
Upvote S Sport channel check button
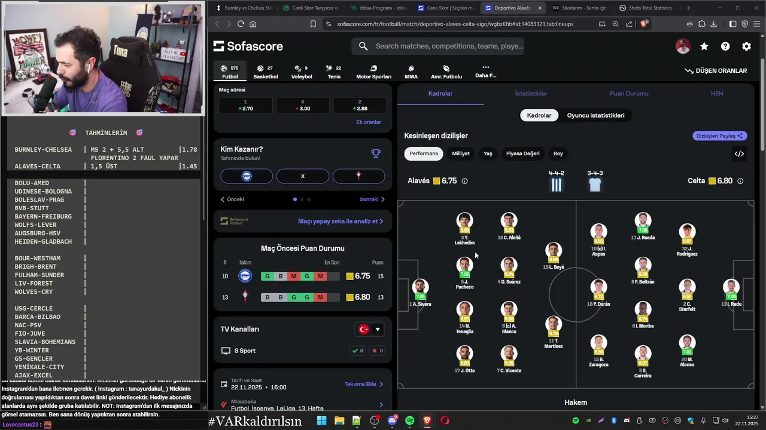[x=357, y=351]
